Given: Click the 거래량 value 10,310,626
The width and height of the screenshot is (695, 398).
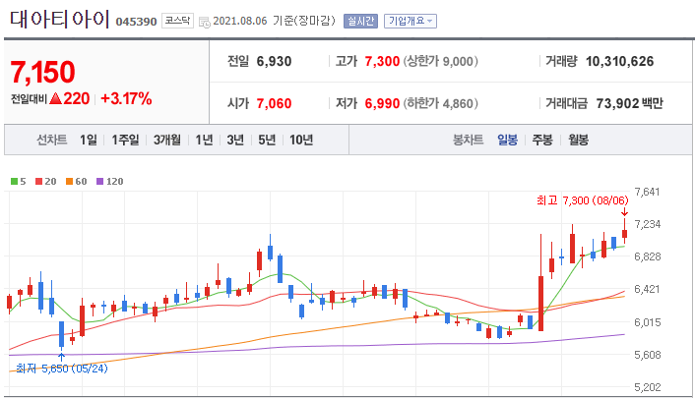Looking at the screenshot, I should pyautogui.click(x=619, y=61).
